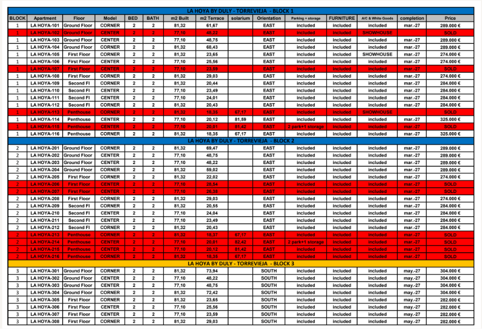Select the completion column header
This screenshot has height=329, width=482.
pos(412,18)
